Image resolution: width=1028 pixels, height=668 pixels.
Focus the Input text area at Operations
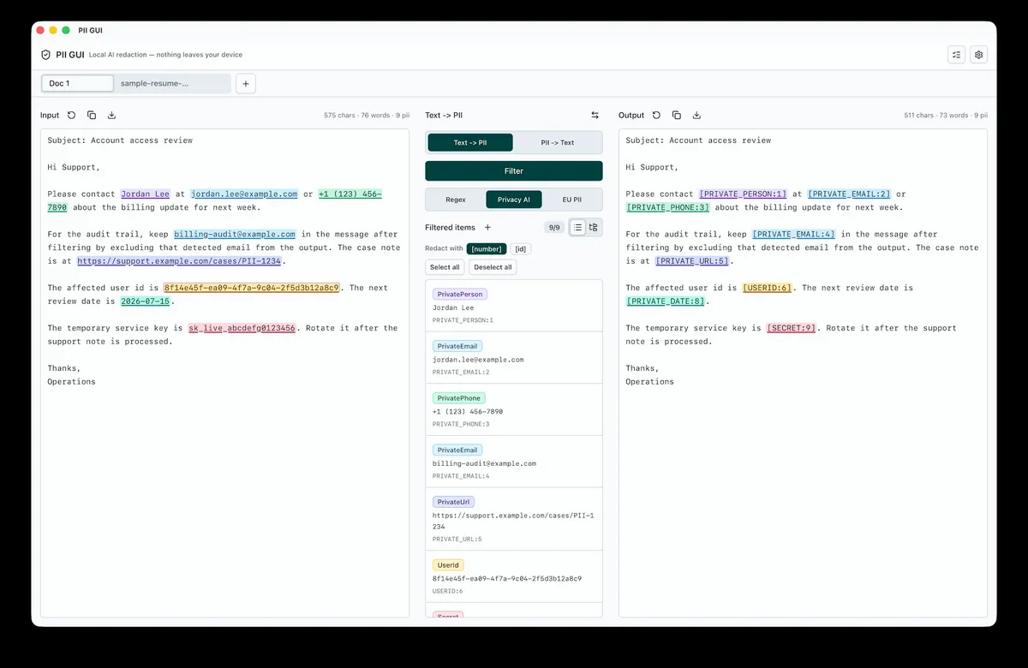tap(72, 381)
